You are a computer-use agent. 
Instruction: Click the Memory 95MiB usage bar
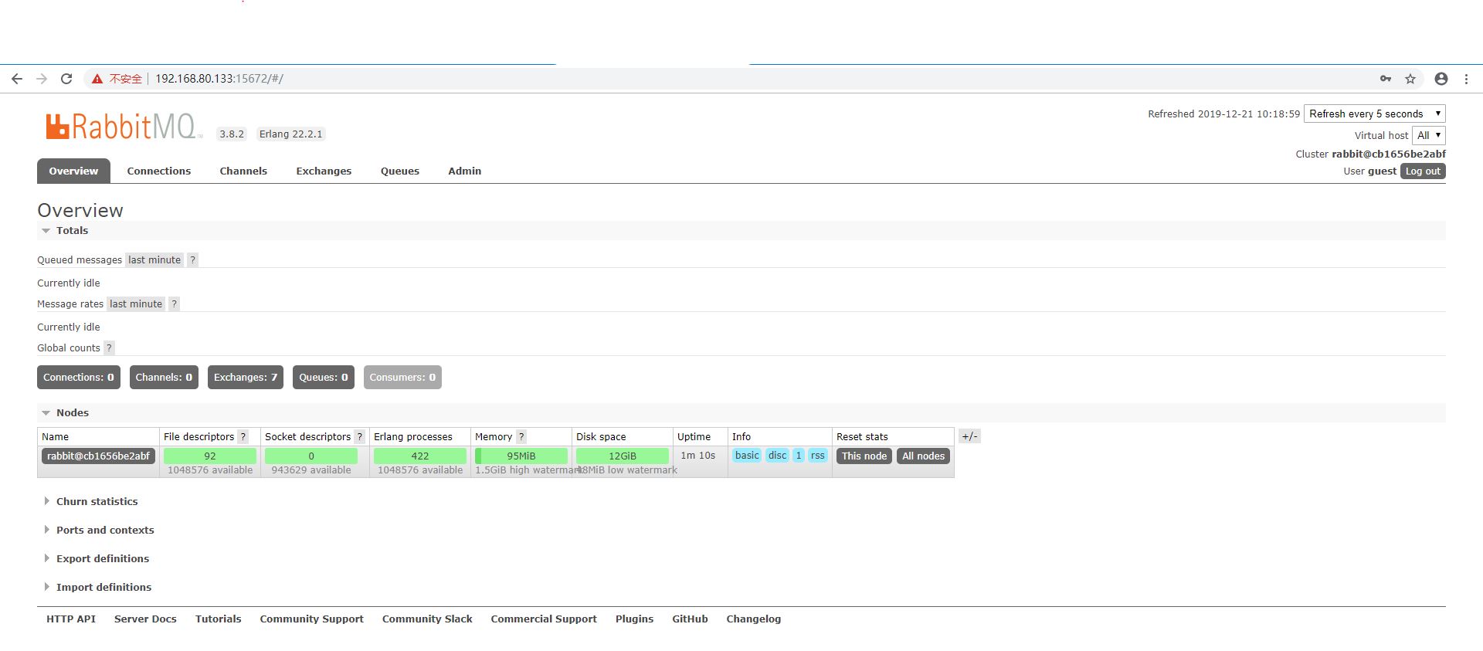pyautogui.click(x=521, y=456)
